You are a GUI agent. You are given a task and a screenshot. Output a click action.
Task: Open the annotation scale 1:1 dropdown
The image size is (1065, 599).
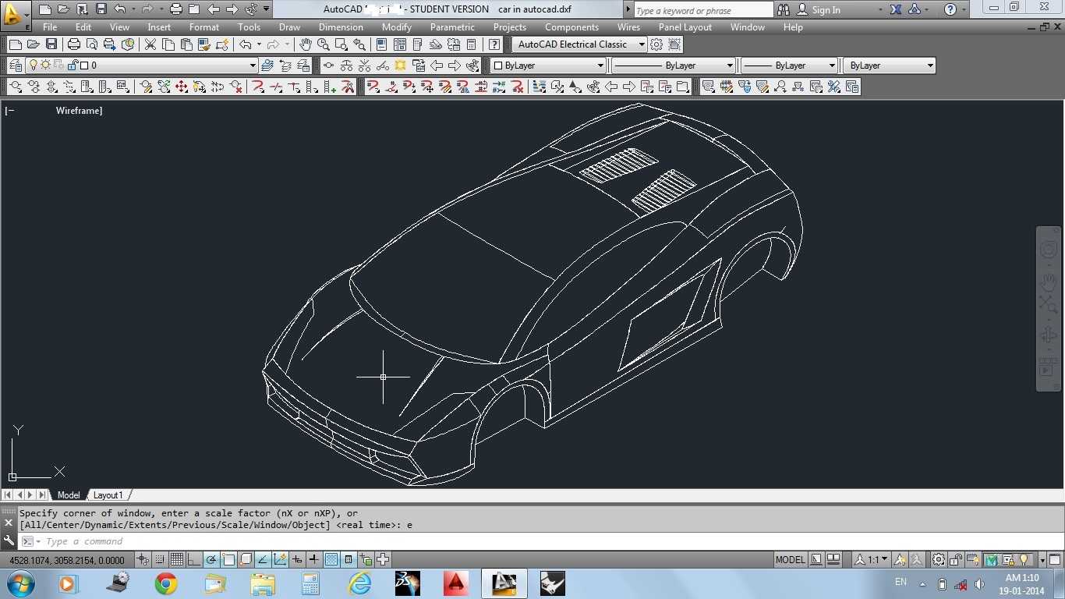(872, 559)
